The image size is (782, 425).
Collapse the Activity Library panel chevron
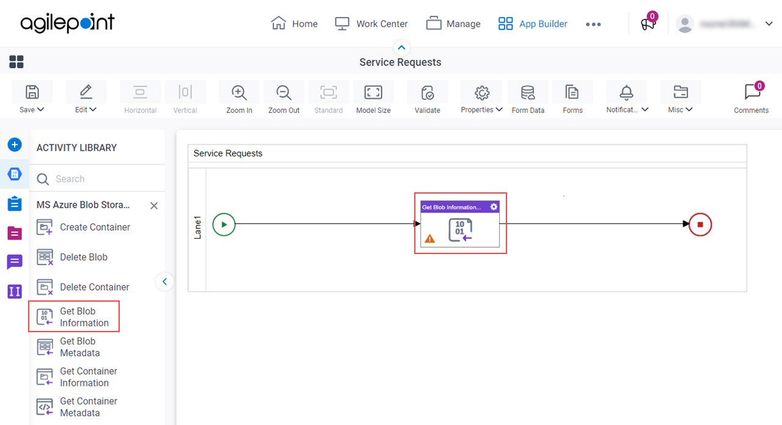click(164, 282)
